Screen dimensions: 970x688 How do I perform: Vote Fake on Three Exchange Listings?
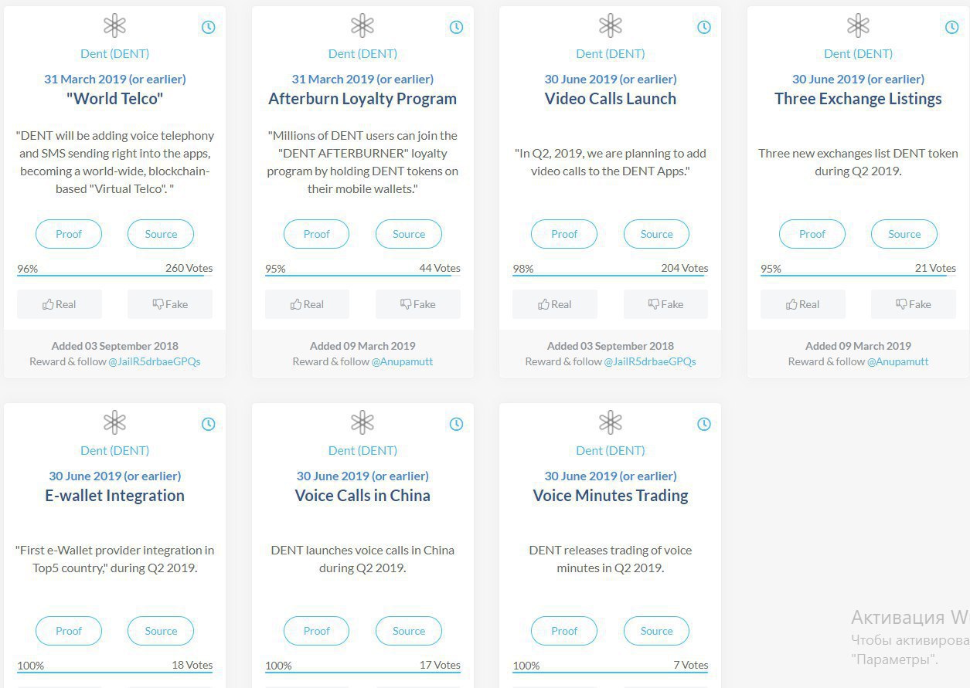914,304
